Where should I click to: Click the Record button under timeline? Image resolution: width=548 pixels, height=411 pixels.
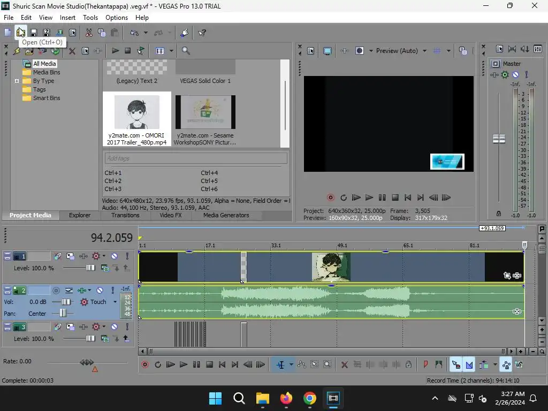coord(144,364)
